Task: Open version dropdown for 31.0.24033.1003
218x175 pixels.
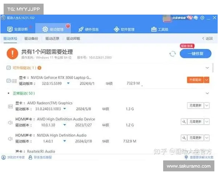Action: (65, 109)
